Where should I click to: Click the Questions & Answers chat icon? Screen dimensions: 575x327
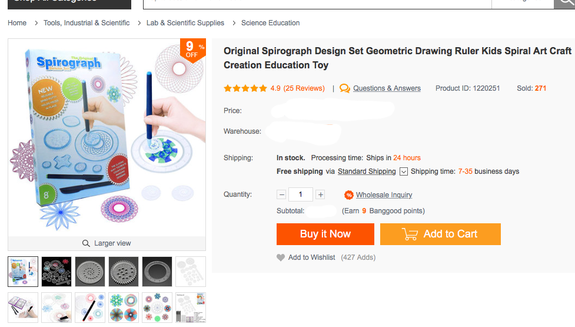345,88
